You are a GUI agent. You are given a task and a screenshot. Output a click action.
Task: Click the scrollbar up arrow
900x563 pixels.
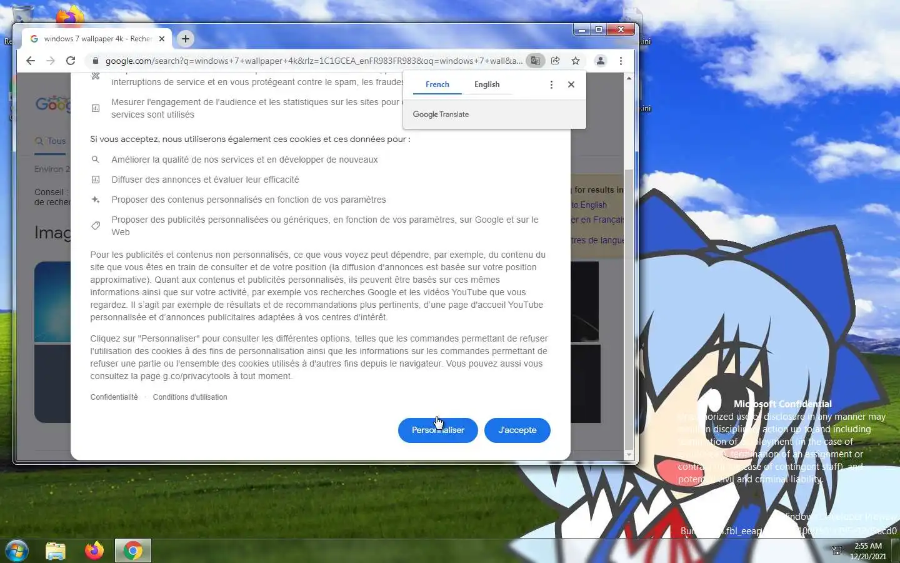629,78
